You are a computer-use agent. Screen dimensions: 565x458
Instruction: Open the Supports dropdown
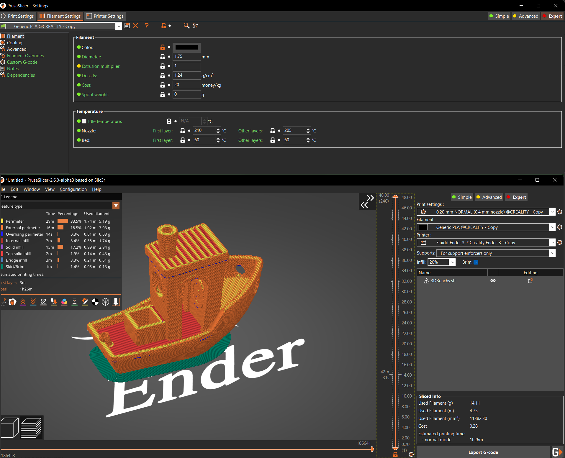point(552,253)
